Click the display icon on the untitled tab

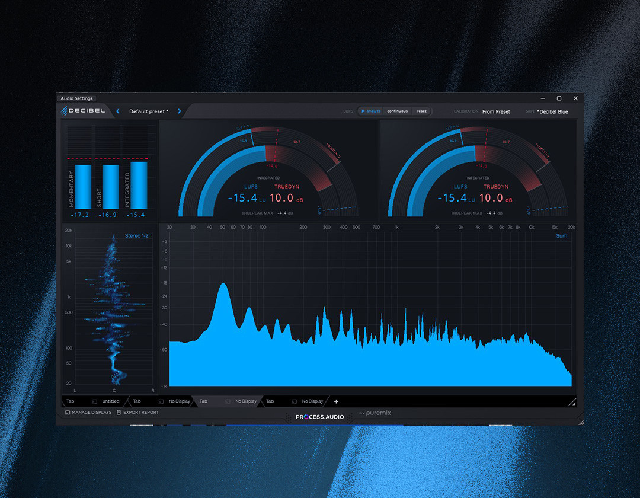click(93, 401)
